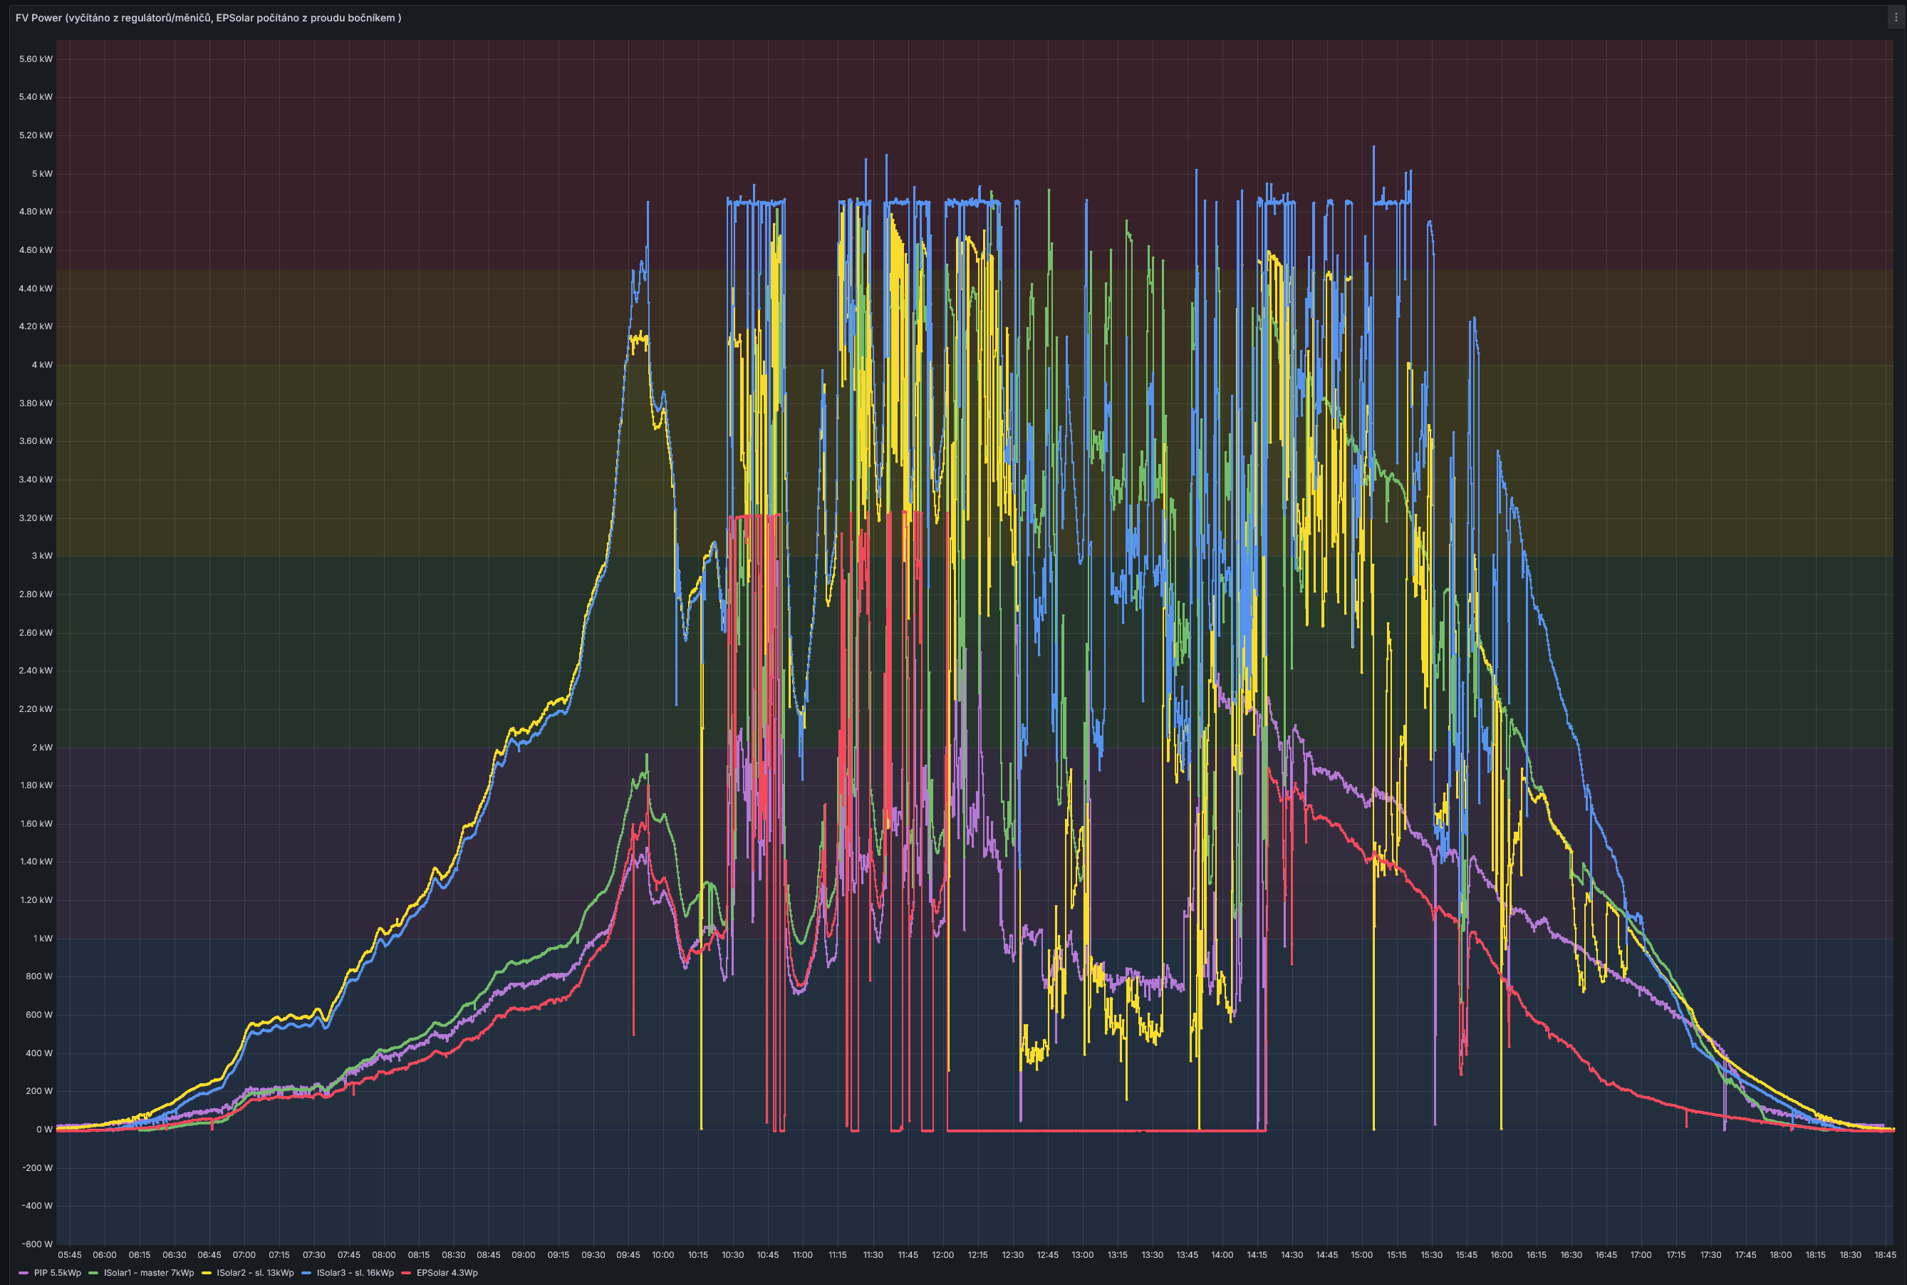
Task: Toggle PIP 5.5kWp series in legend
Action: pyautogui.click(x=57, y=1273)
